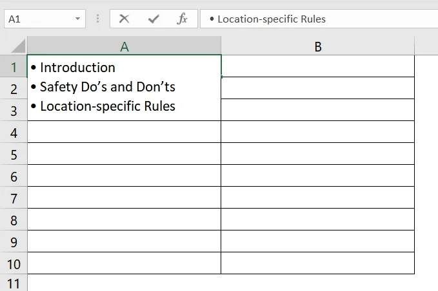Click the formula bar expand dots handle
This screenshot has height=291, width=438.
(97, 19)
